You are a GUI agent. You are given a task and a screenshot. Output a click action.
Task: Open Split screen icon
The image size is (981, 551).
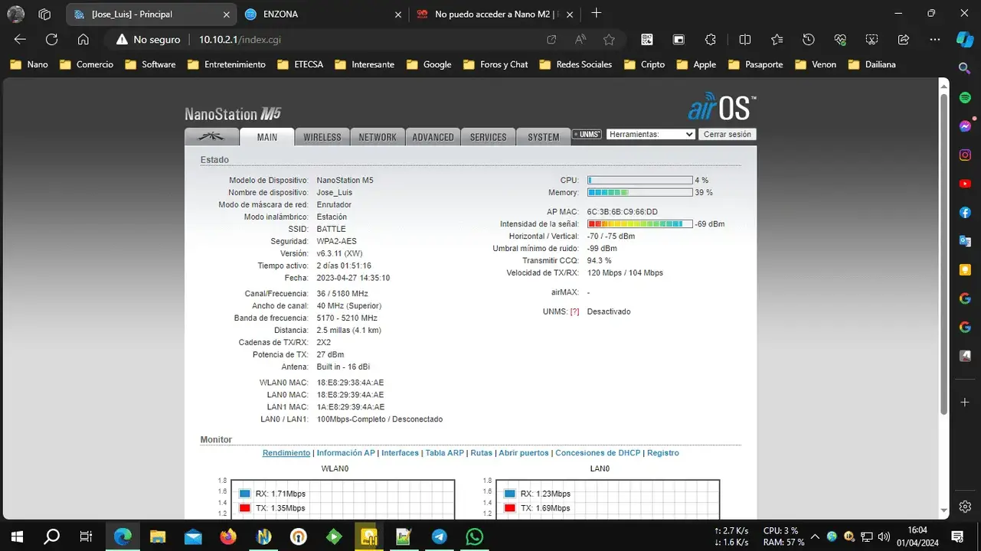click(x=744, y=40)
